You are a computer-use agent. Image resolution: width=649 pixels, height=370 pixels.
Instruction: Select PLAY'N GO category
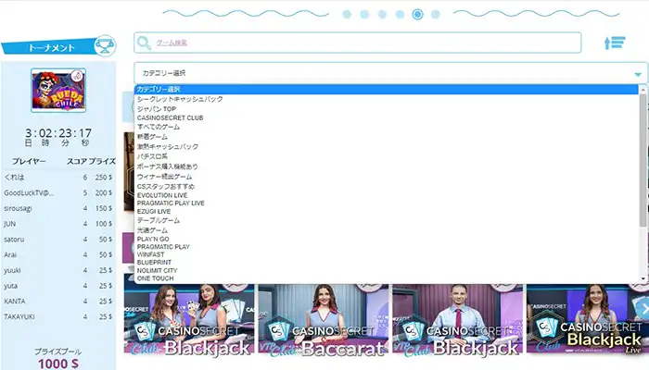click(x=153, y=239)
